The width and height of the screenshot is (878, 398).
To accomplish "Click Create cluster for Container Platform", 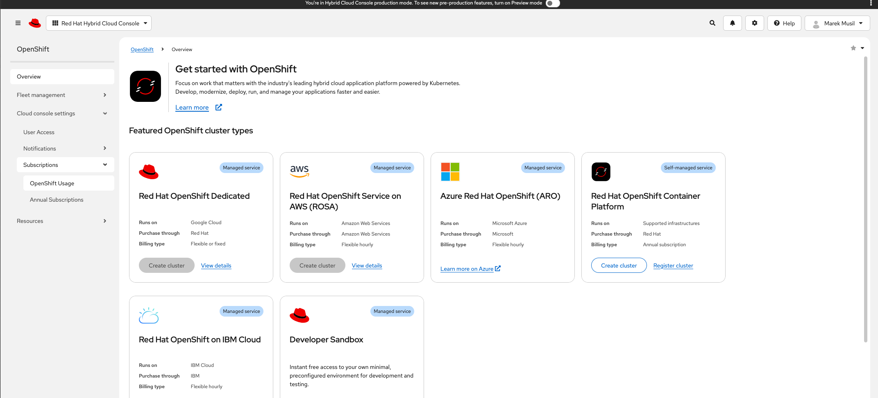I will pos(619,265).
